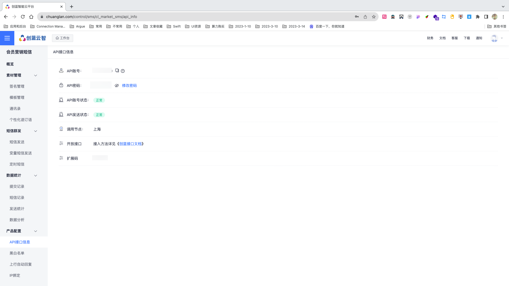Click the address bar URL
509x286 pixels.
pos(91,17)
